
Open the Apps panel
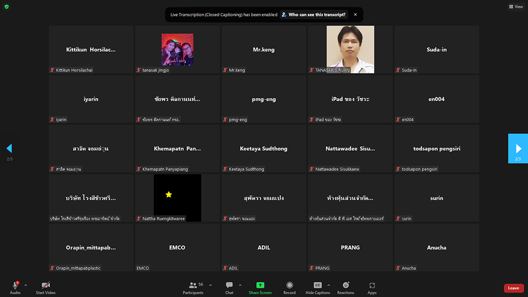coord(372,288)
